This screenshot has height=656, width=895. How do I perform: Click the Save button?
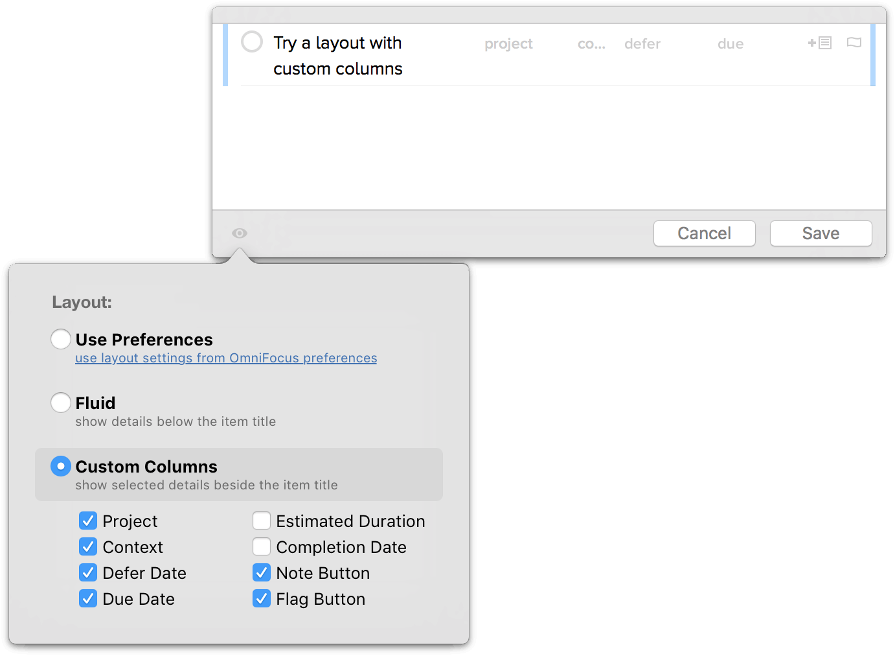821,233
